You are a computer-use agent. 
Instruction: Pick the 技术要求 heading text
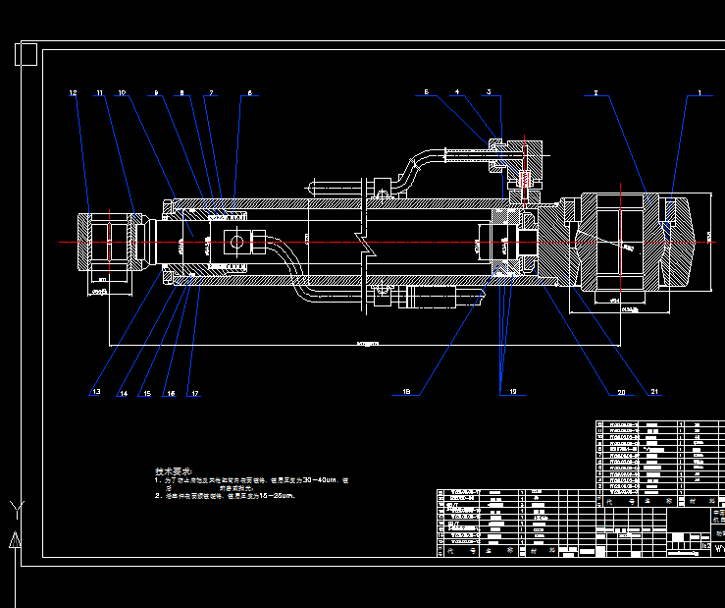(x=174, y=471)
